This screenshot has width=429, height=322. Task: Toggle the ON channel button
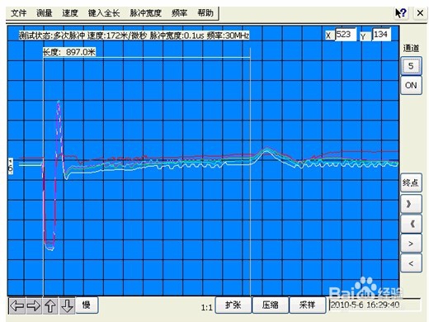point(411,86)
